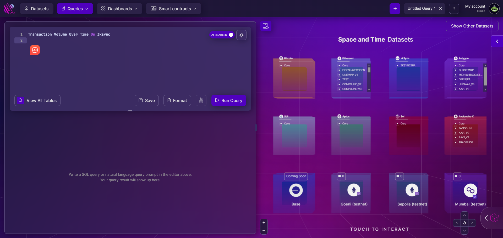
Task: Collapse the datasets panel with left chevron
Action: 497,41
